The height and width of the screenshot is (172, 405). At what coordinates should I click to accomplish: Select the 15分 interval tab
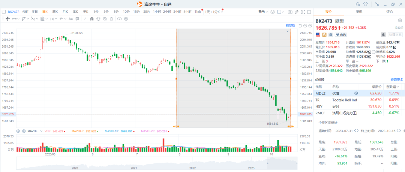point(136,12)
